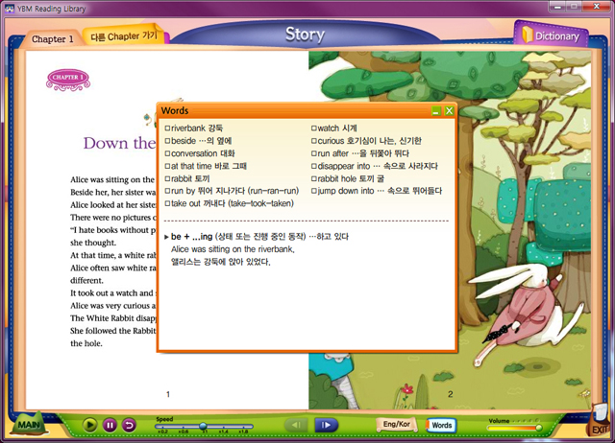Check the conversation word checkbox
Viewport: 615px width, 443px height.
pos(167,152)
